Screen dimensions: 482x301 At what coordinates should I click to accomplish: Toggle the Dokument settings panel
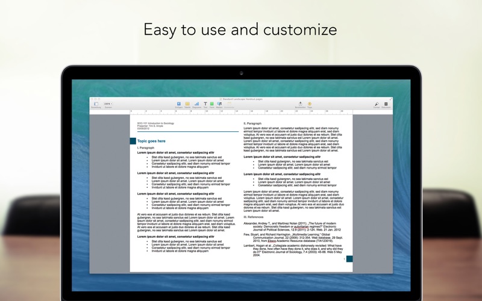point(386,104)
